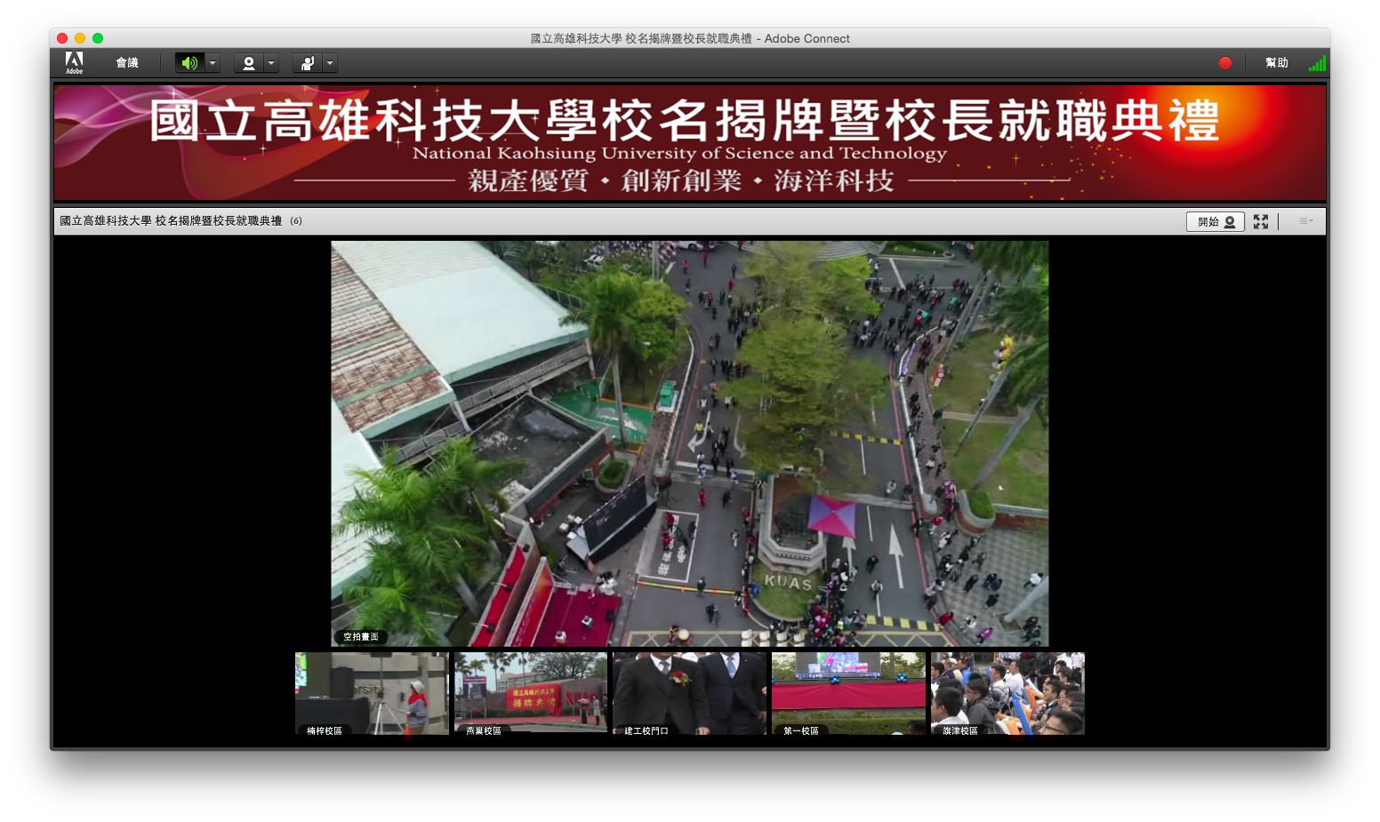Screen dimensions: 1380x822
Task: Expand the speaker options dropdown arrow
Action: [x=213, y=63]
